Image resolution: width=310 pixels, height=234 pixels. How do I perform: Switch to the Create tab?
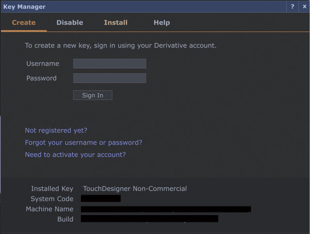click(x=24, y=22)
